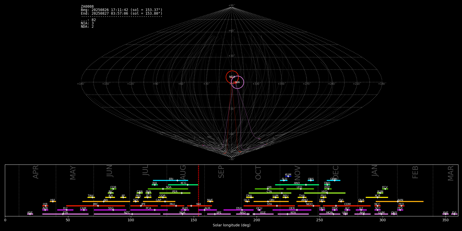
Task: Click the +270 longitude label on sky map
Action: coord(306,84)
